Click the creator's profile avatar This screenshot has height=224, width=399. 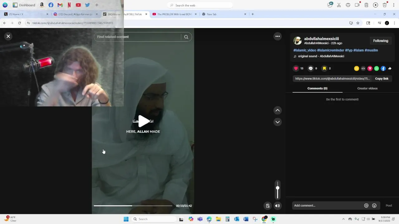297,41
